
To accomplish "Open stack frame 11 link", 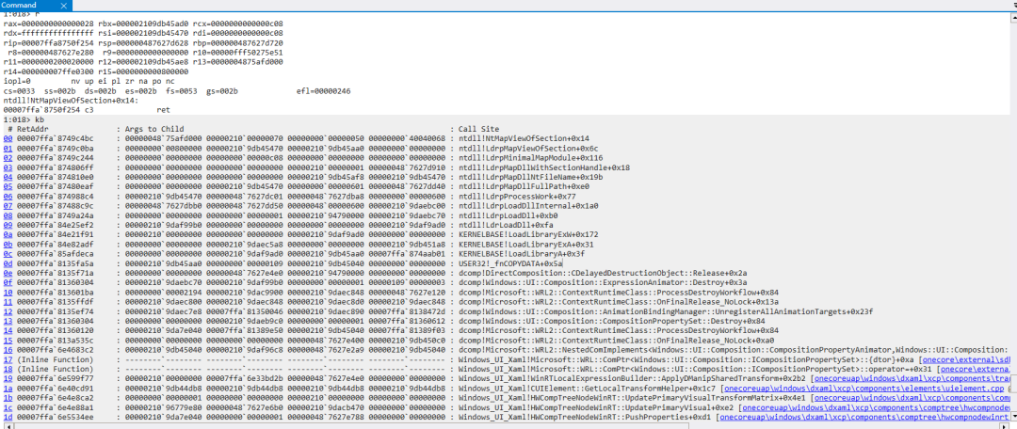I will pos(8,302).
